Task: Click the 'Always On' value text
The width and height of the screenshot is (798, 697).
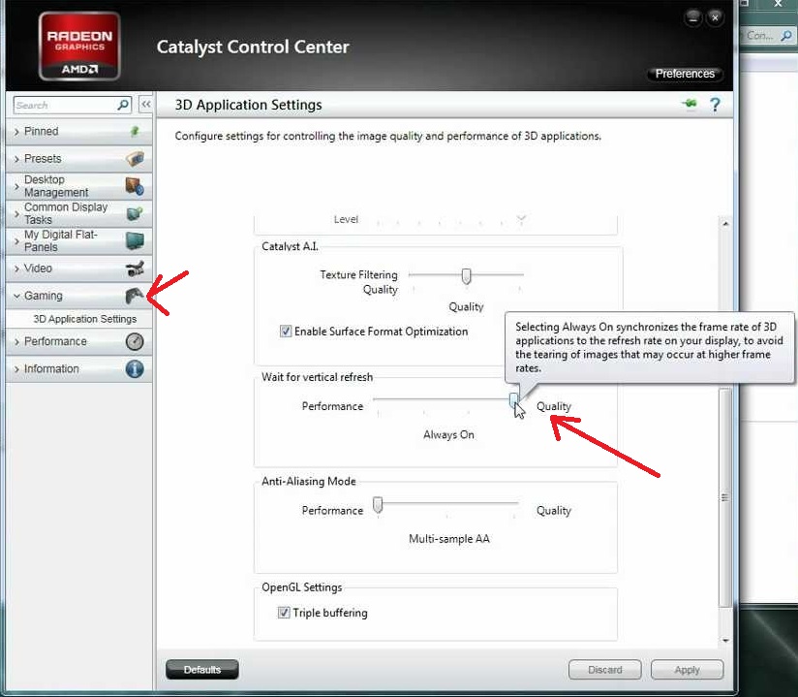Action: [448, 434]
